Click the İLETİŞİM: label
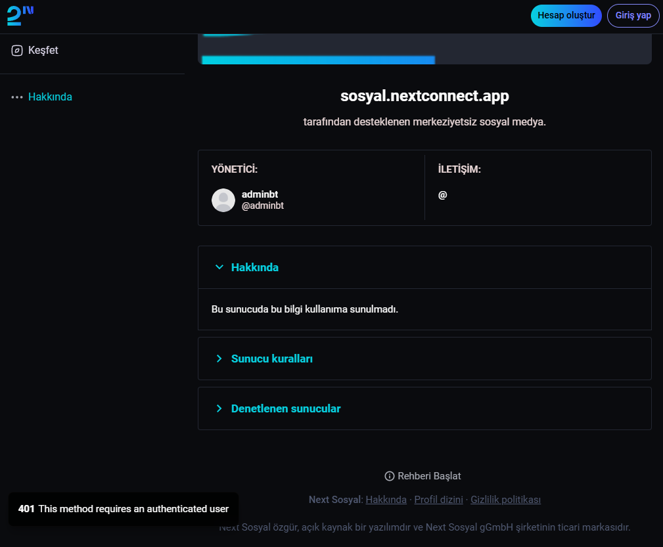663x547 pixels. (x=459, y=169)
